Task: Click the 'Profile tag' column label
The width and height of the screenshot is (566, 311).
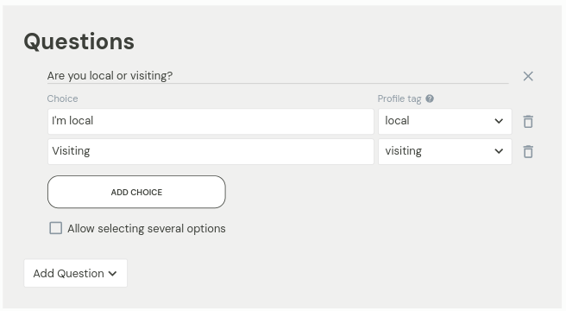Action: tap(399, 98)
